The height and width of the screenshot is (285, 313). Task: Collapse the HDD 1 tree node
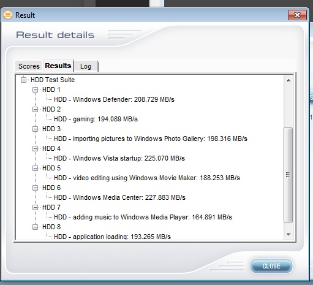36,89
